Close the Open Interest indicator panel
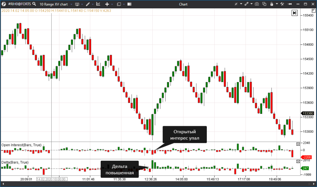The image size is (317, 187). click(x=298, y=144)
